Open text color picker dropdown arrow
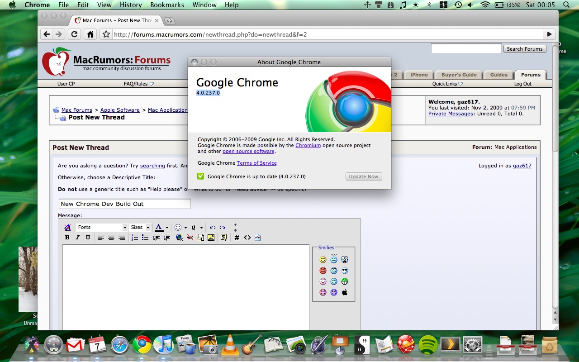Image resolution: width=579 pixels, height=362 pixels. tap(167, 228)
